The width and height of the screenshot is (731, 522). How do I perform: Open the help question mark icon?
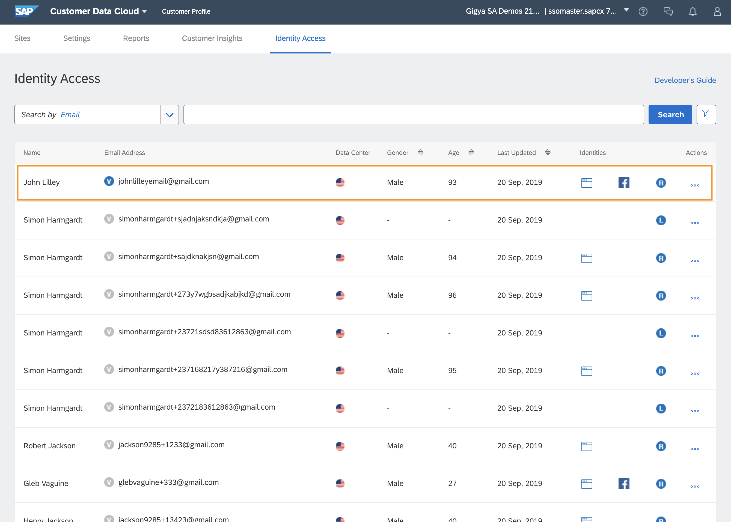(643, 11)
